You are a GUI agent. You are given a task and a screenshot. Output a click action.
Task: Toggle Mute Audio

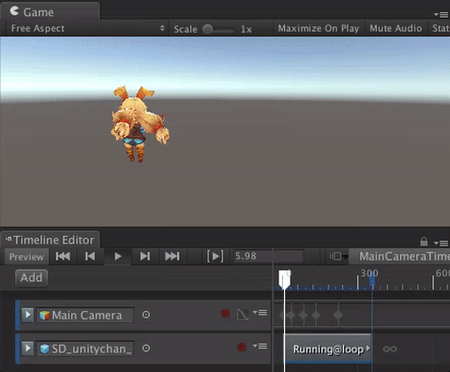[x=396, y=28]
